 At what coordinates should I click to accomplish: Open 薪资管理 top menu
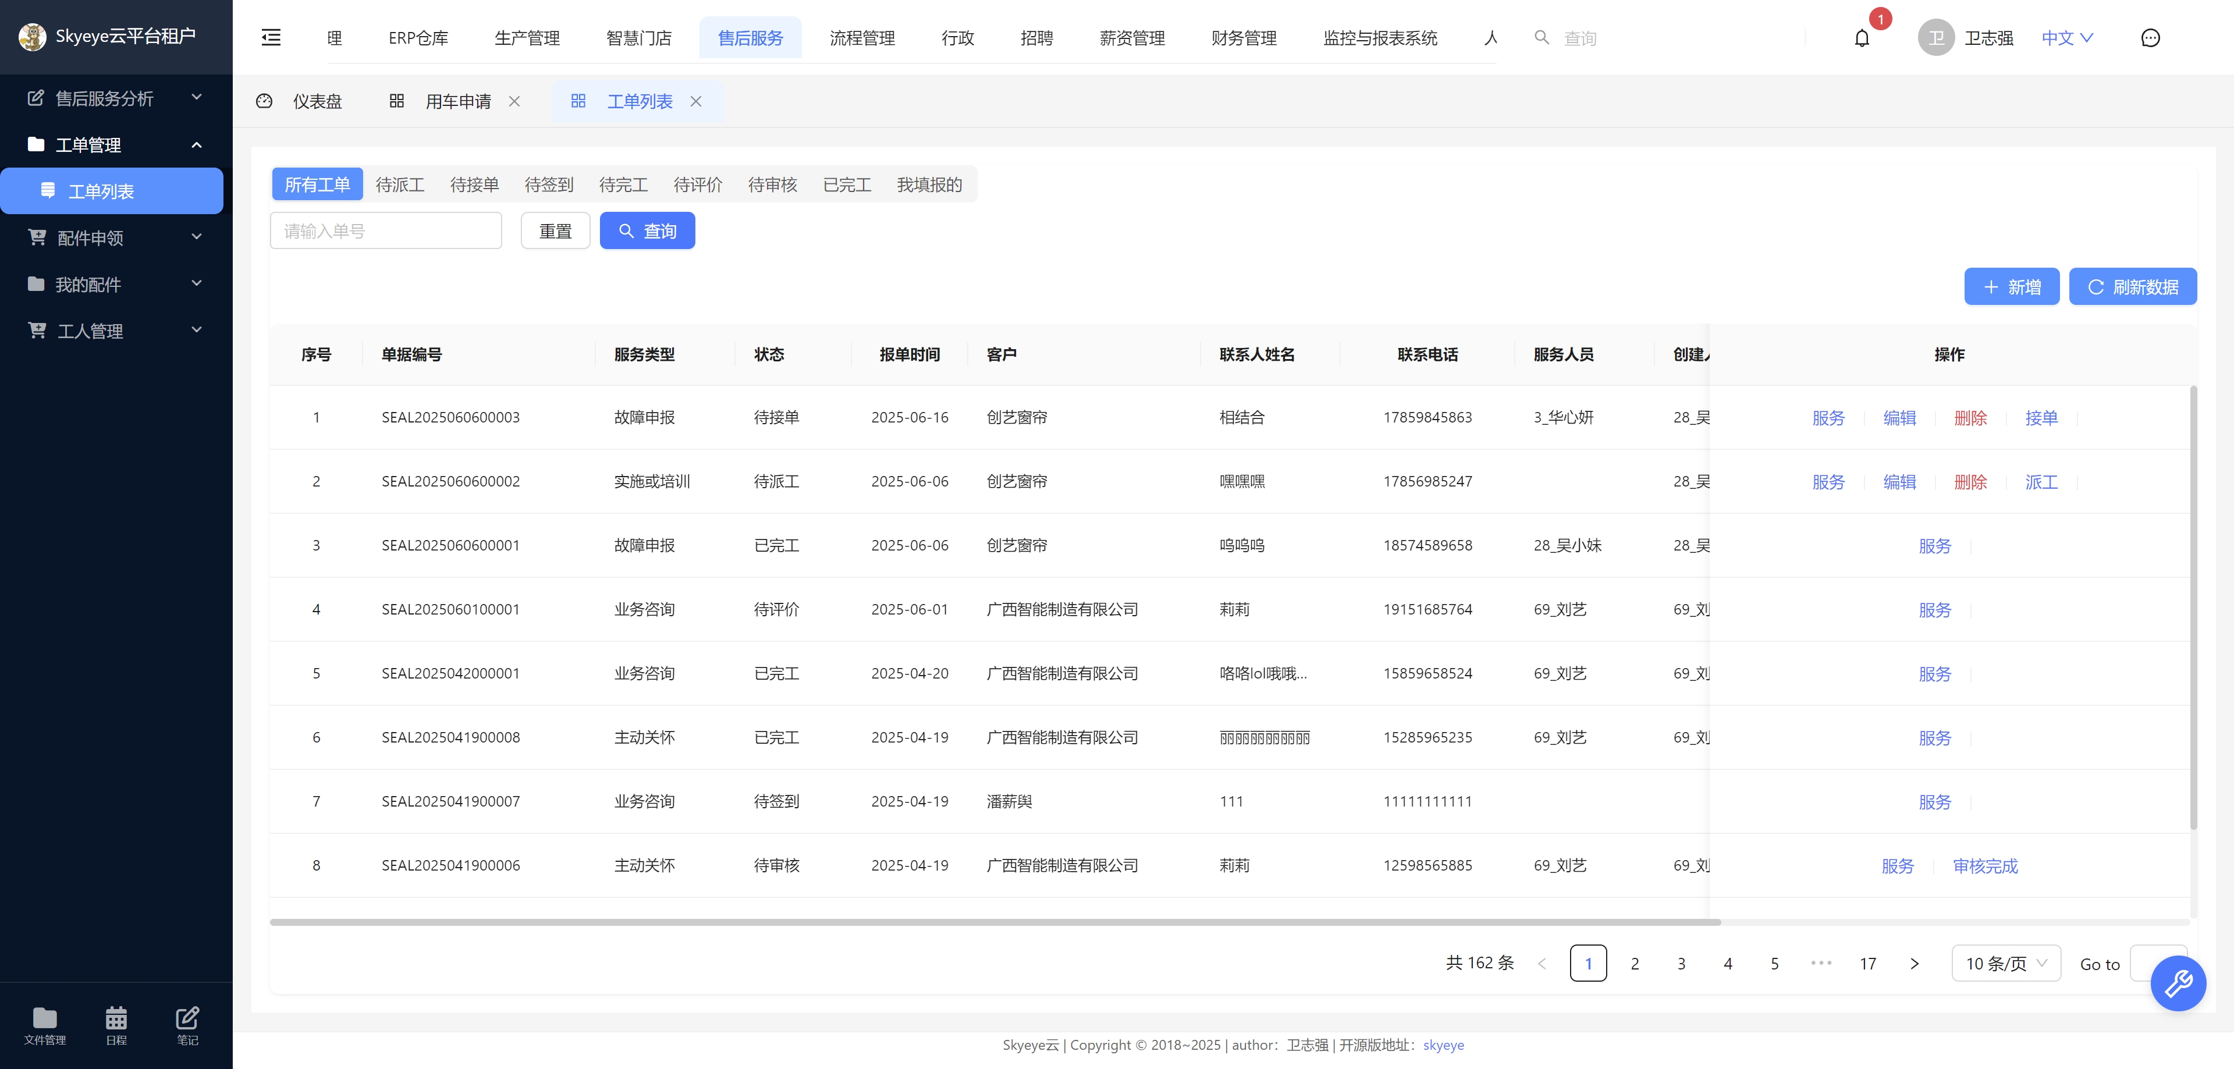[1132, 38]
